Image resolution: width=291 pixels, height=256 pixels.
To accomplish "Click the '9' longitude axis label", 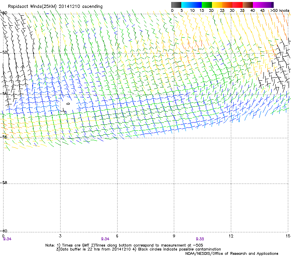I will [174, 236].
